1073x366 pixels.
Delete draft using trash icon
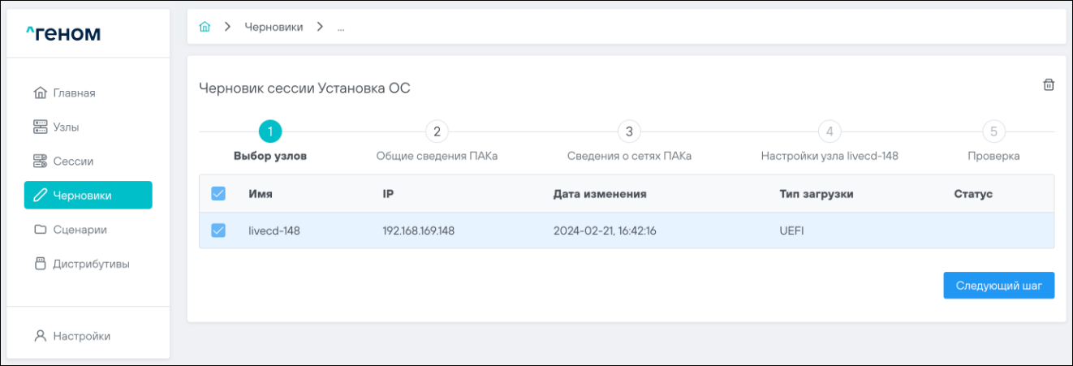pos(1048,85)
